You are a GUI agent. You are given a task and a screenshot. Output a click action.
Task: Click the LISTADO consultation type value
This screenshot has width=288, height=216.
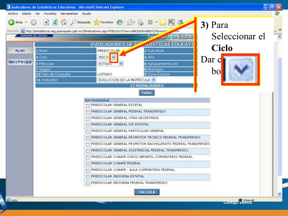105,74
